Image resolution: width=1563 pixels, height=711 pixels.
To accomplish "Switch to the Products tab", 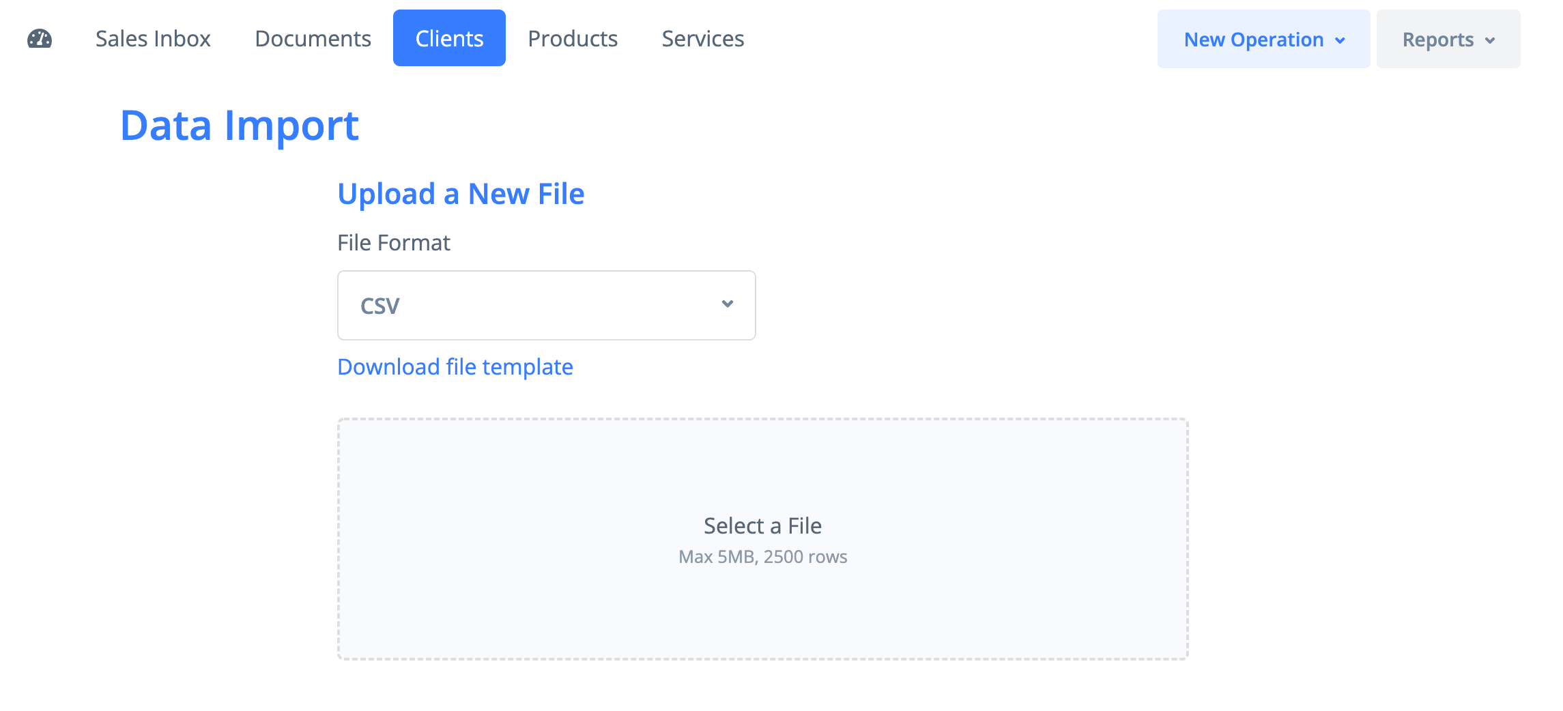I will coord(573,39).
